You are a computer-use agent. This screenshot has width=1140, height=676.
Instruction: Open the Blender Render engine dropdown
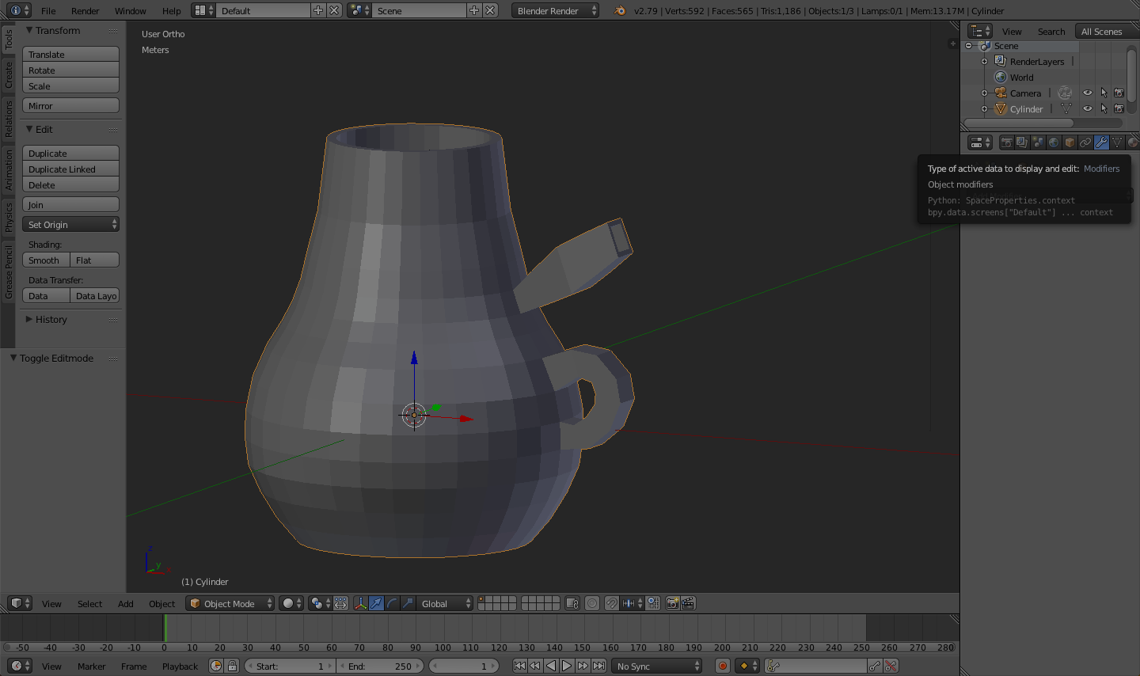555,10
